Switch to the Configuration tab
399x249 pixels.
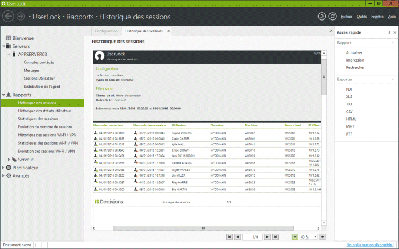(106, 31)
